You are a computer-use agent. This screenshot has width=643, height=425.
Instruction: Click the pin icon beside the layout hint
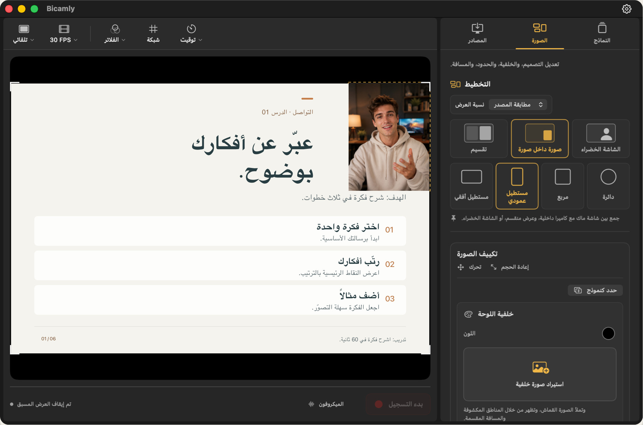453,218
